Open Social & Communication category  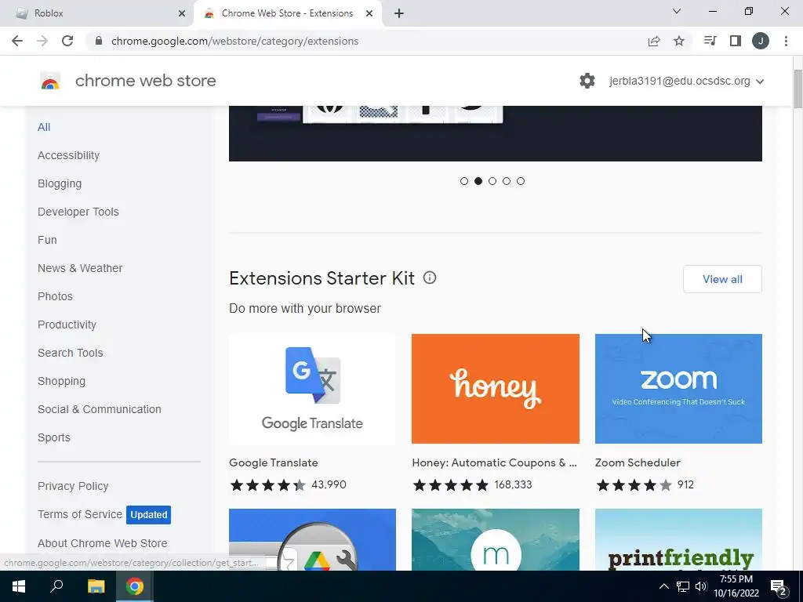tap(100, 409)
